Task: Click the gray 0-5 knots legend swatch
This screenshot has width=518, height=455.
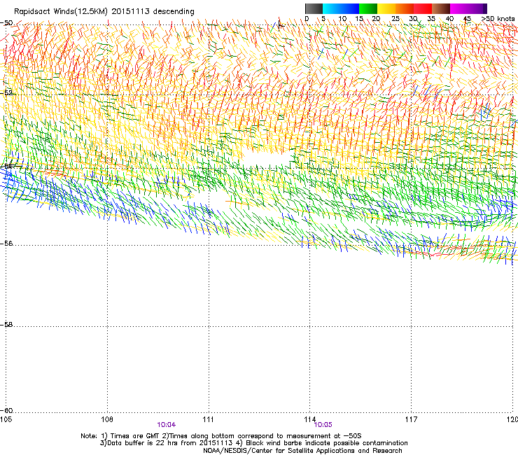Action: click(314, 8)
